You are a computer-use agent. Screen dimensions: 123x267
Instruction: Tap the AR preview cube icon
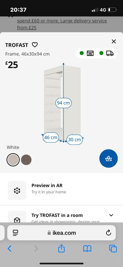(17, 190)
